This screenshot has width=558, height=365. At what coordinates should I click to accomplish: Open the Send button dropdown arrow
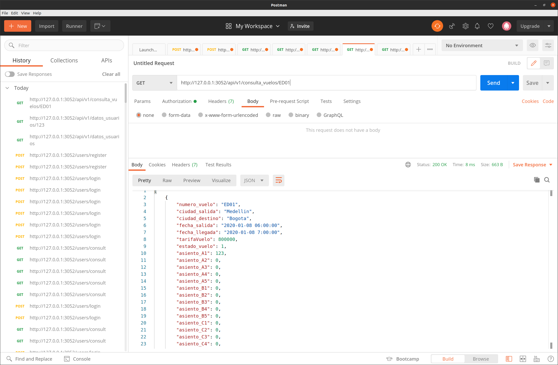tap(513, 83)
